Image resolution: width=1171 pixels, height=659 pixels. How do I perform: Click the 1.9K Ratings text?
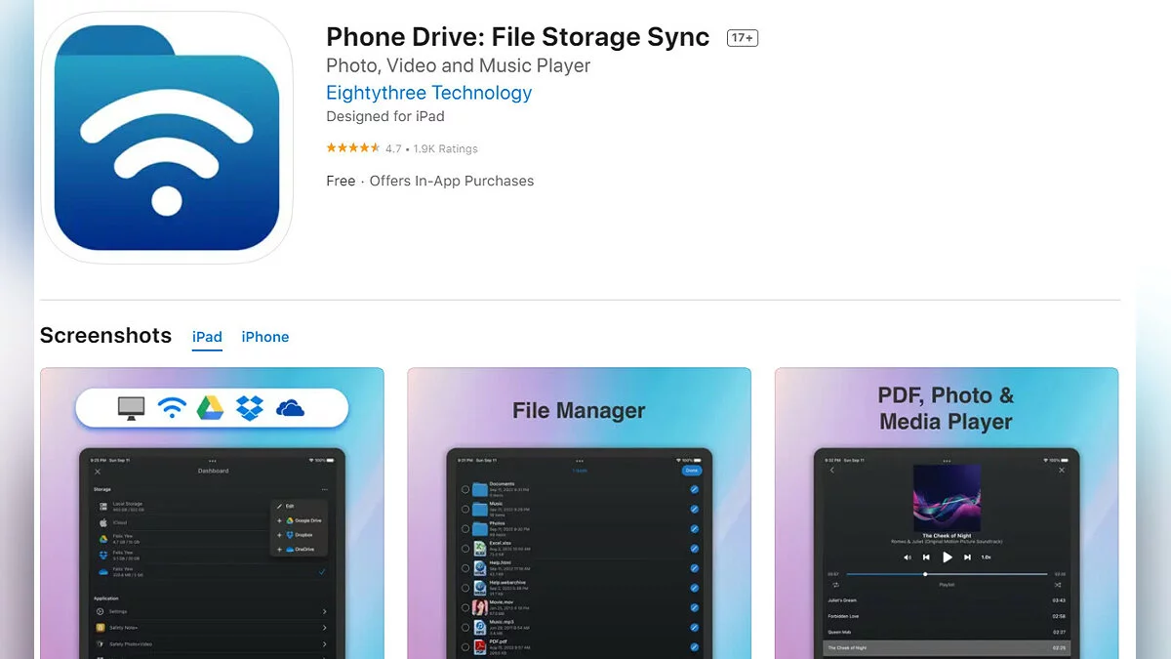click(446, 148)
